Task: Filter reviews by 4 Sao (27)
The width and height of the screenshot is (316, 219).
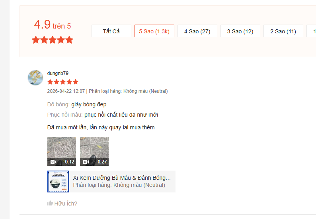Action: pyautogui.click(x=197, y=31)
